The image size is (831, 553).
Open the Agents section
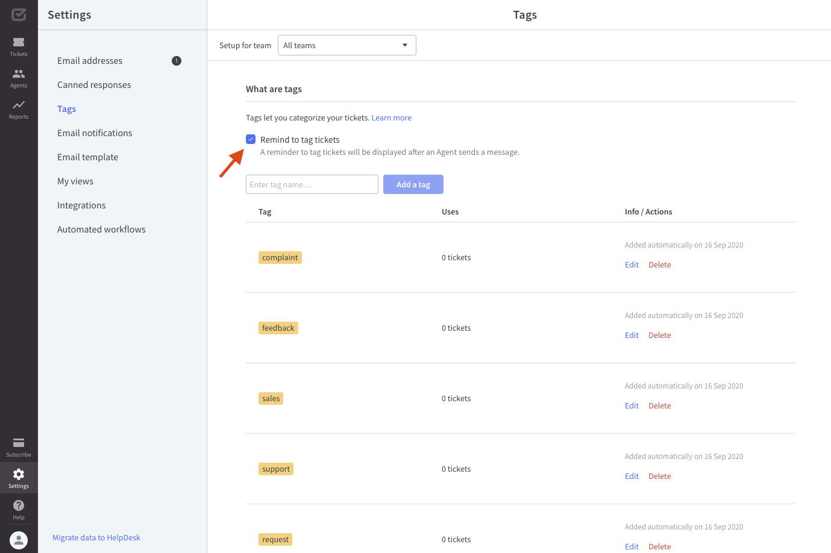(x=19, y=78)
